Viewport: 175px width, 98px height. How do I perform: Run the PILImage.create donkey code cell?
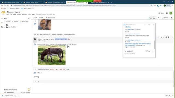(35, 39)
